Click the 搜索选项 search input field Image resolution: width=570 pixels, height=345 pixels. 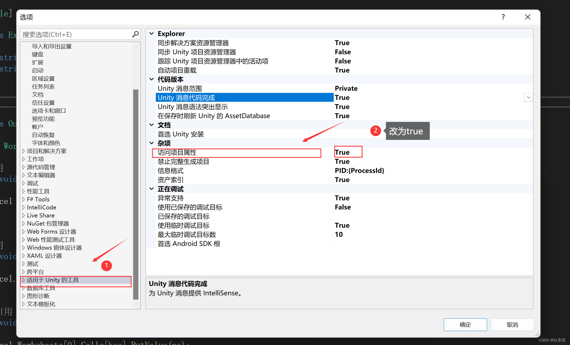(75, 34)
